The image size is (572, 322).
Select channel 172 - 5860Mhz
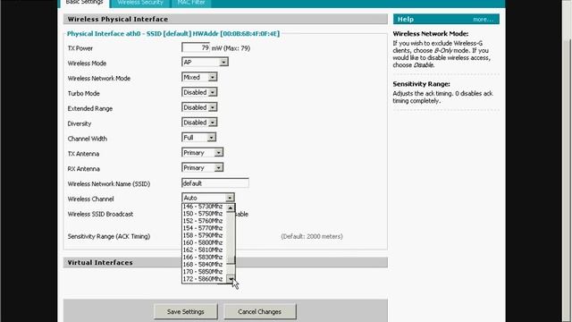point(203,279)
